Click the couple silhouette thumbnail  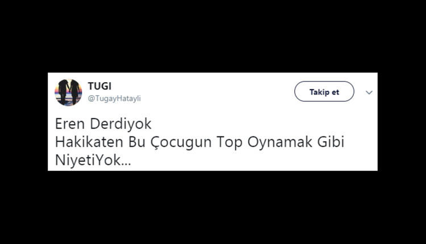[x=68, y=92]
